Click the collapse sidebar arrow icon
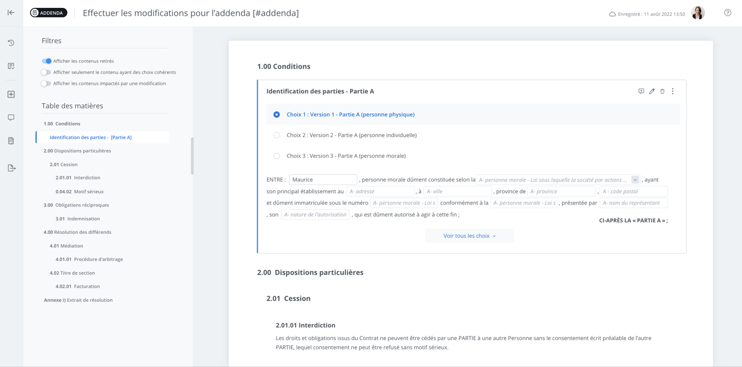742x367 pixels. pyautogui.click(x=11, y=12)
